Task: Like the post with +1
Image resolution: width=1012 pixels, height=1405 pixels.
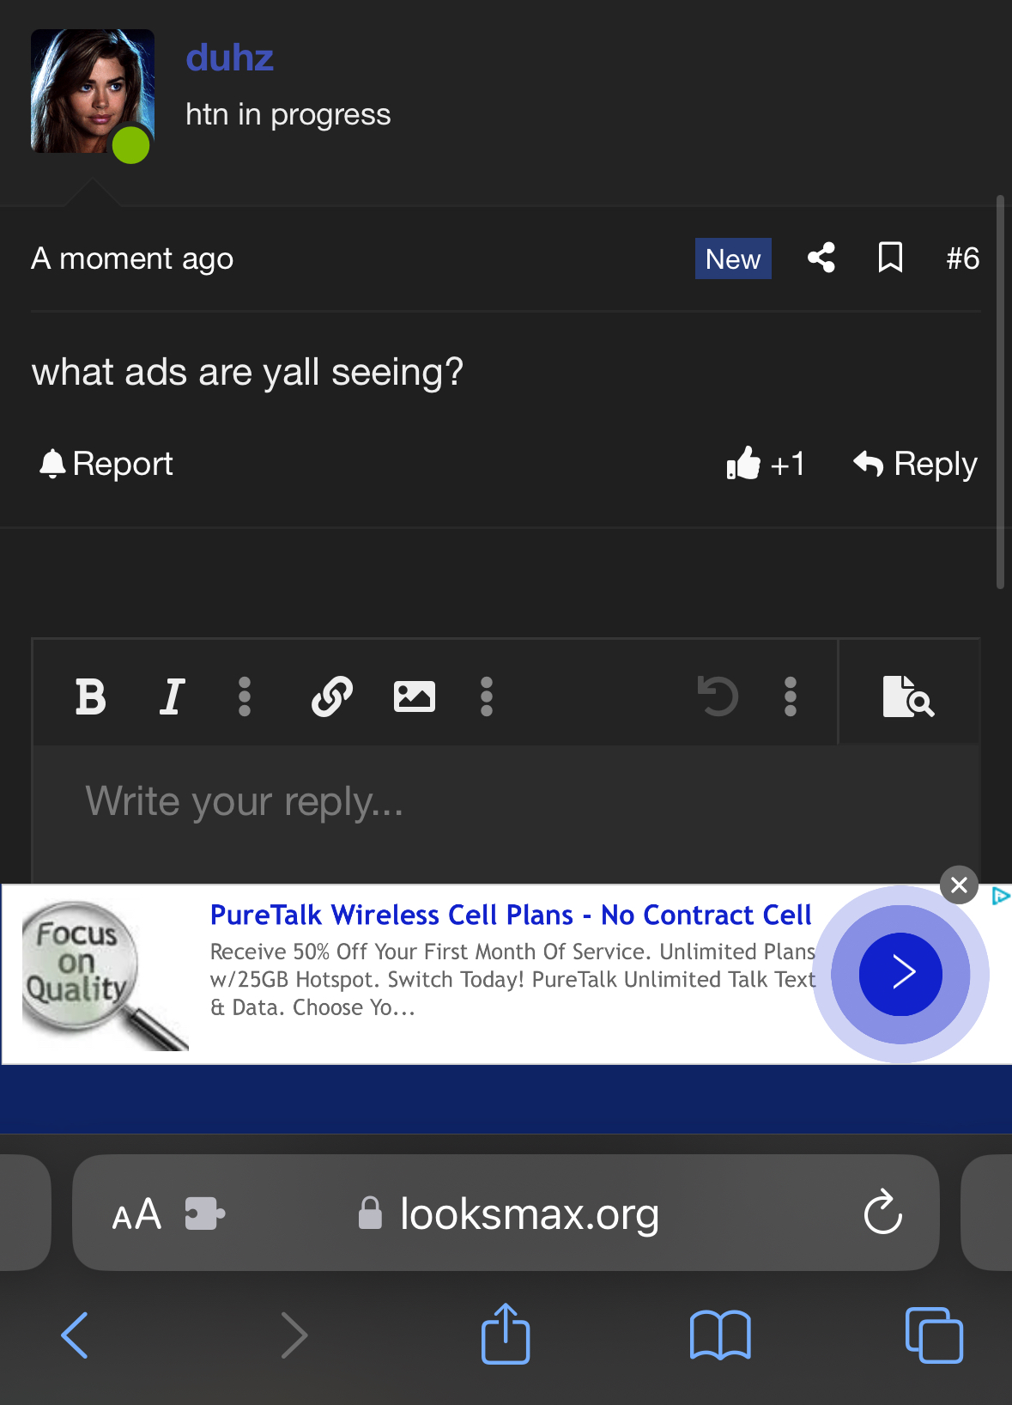Action: coord(766,465)
